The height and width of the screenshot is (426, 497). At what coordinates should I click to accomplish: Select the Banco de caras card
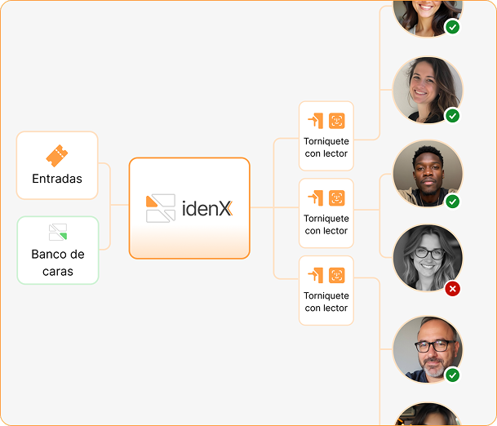57,251
